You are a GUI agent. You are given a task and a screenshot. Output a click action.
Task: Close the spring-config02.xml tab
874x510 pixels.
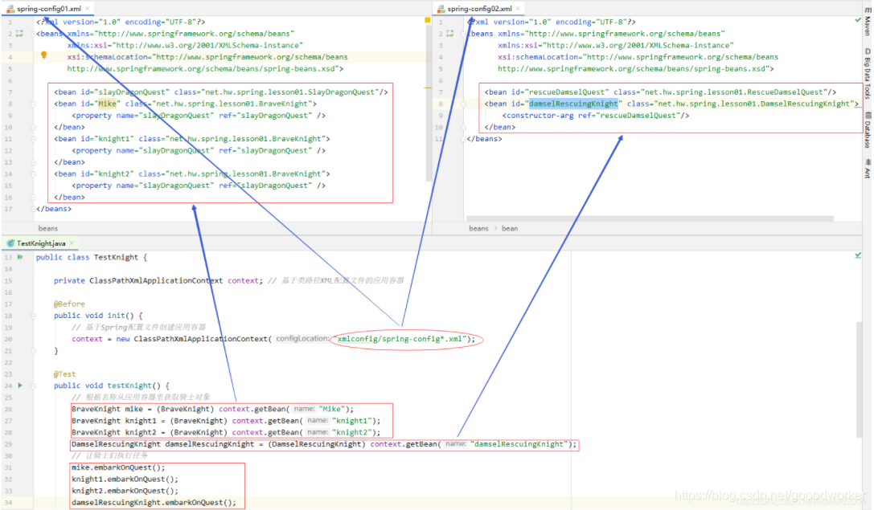[518, 8]
